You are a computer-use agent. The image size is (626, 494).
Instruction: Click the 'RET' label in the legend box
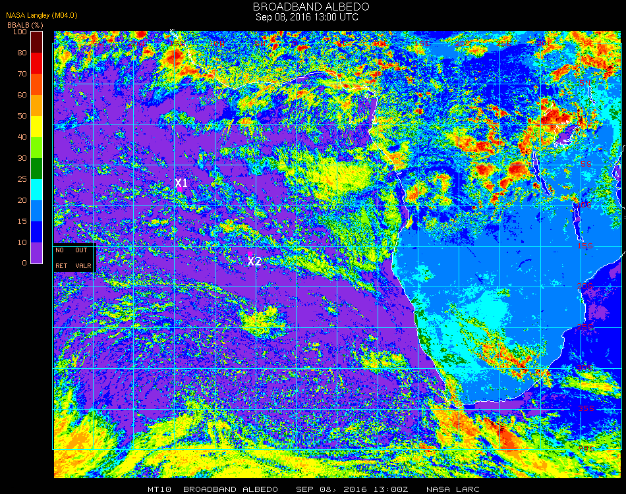(61, 265)
